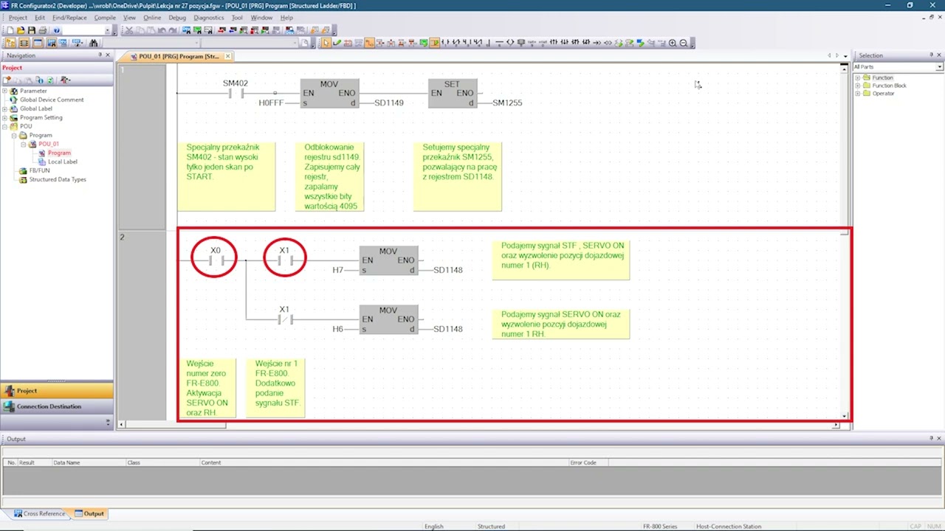Select Local Label in project tree

62,162
